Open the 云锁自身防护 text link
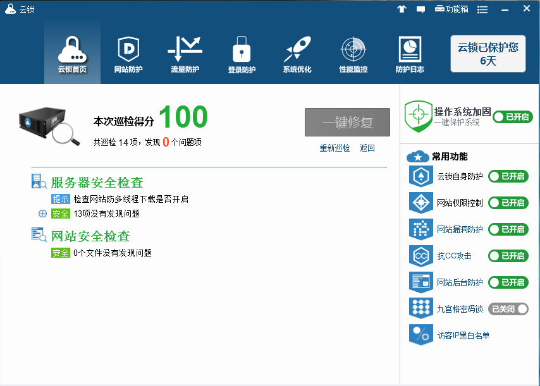 (460, 176)
